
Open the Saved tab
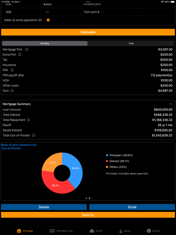(x=125, y=231)
